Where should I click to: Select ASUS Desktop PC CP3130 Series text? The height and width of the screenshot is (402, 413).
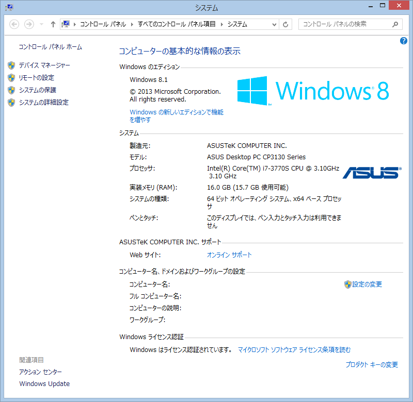click(x=256, y=157)
